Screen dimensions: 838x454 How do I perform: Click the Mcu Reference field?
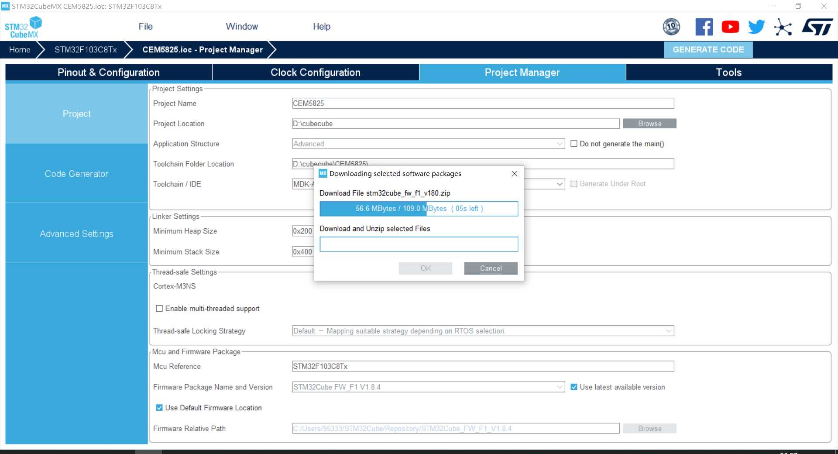pyautogui.click(x=483, y=366)
